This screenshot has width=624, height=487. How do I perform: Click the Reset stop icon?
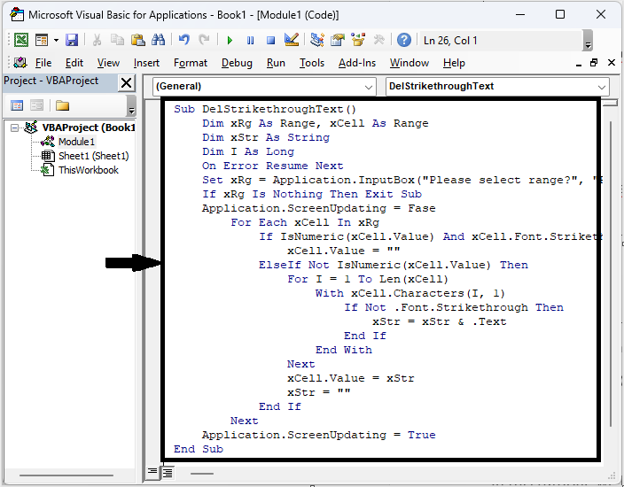tap(270, 40)
